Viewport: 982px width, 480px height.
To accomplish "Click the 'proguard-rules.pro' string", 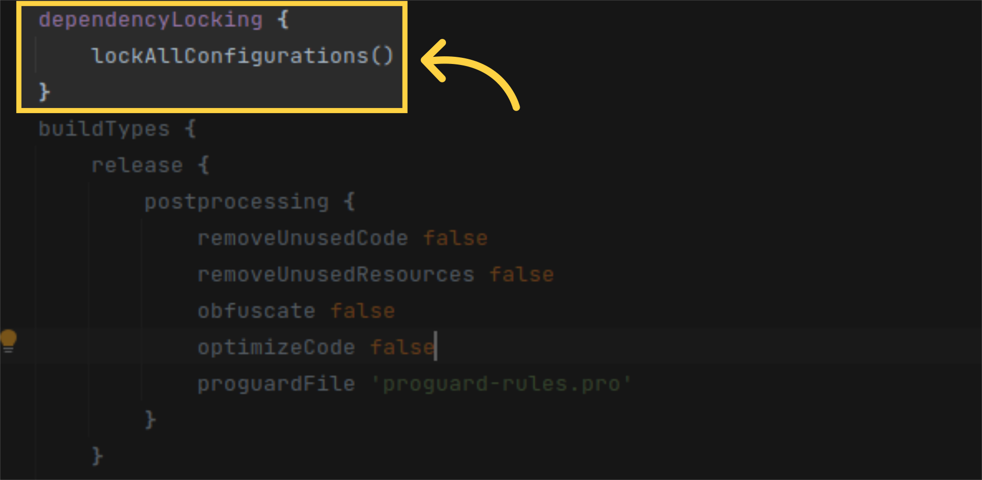I will tap(502, 384).
